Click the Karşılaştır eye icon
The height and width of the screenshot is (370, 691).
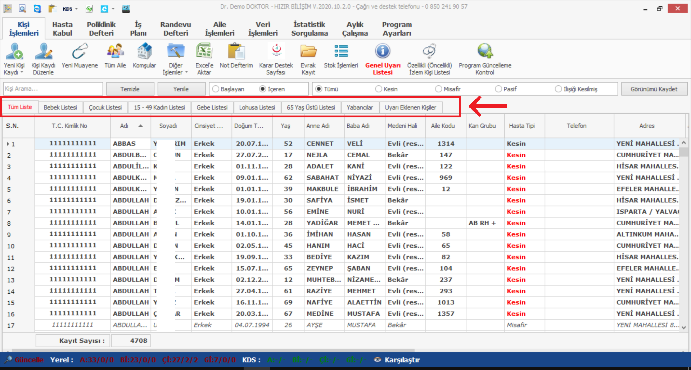[x=377, y=360]
